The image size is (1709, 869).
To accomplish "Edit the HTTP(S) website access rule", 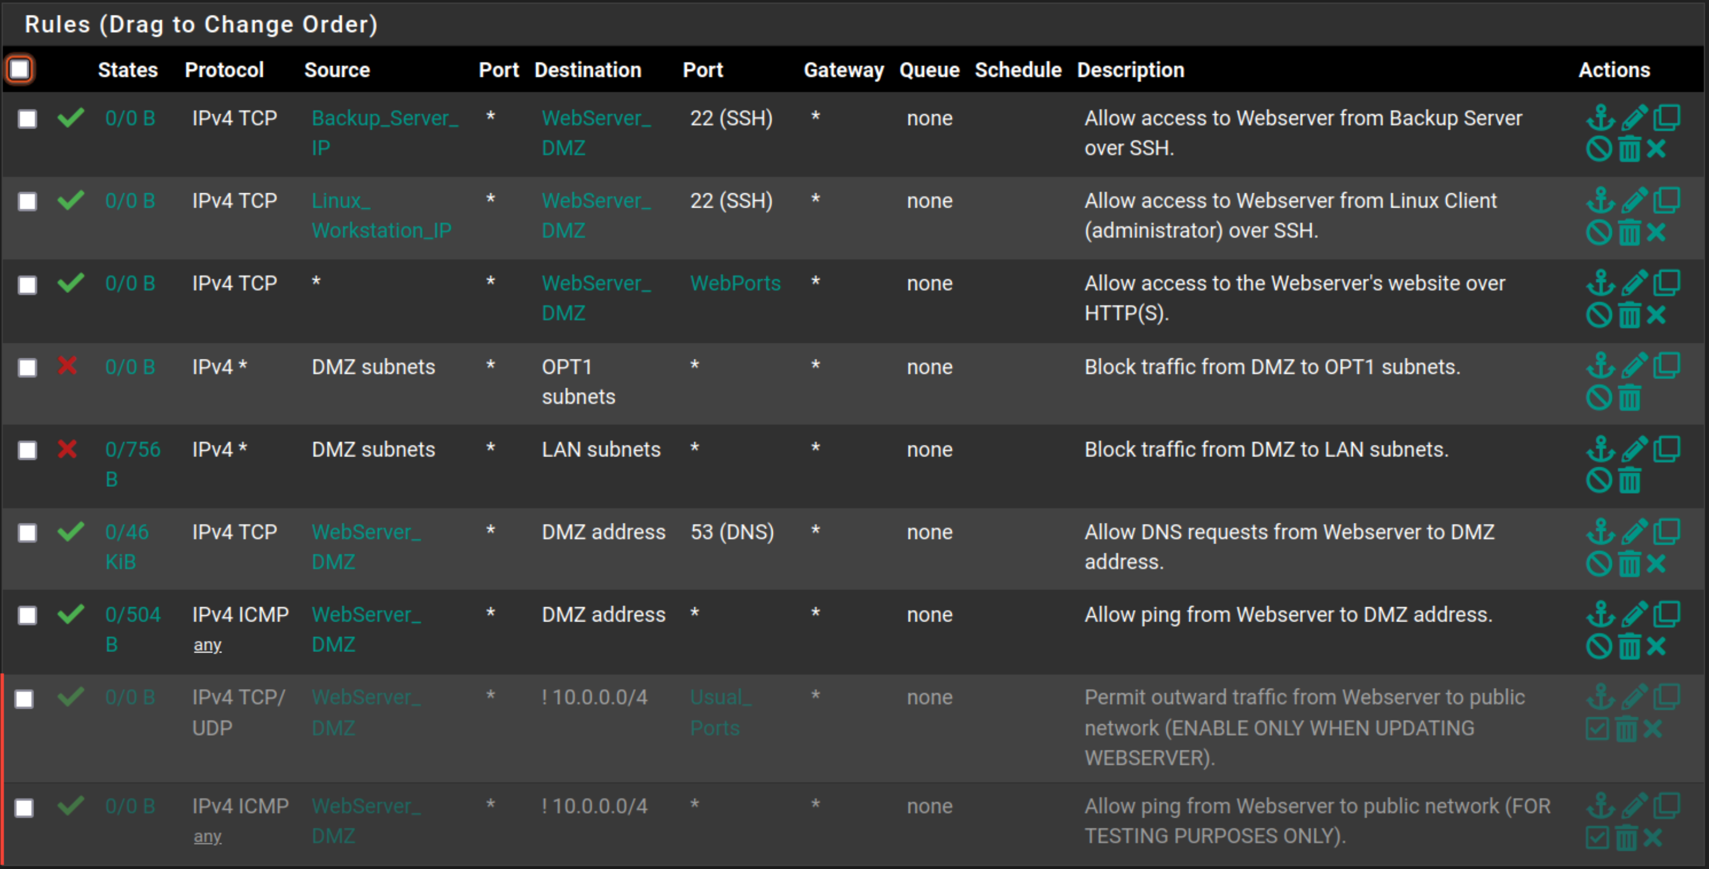I will coord(1634,283).
